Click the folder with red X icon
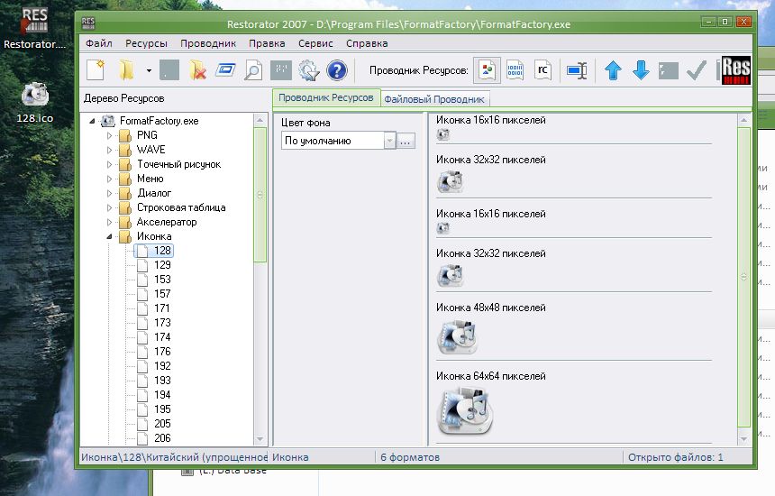Screen dimensions: 775x496 tap(198, 70)
